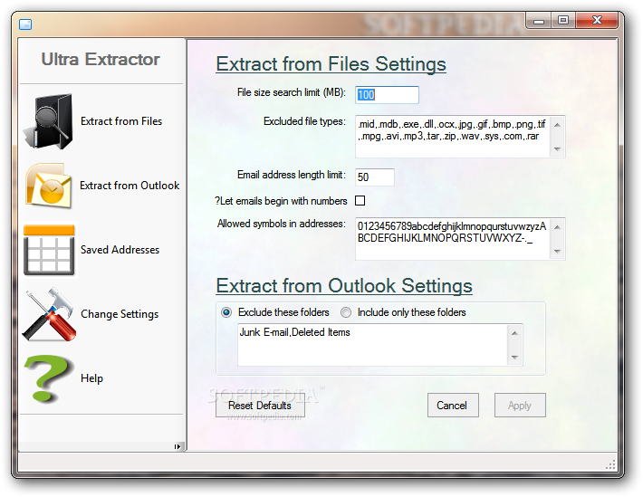643x497 pixels.
Task: Open Saved Addresses grid icon
Action: [49, 249]
